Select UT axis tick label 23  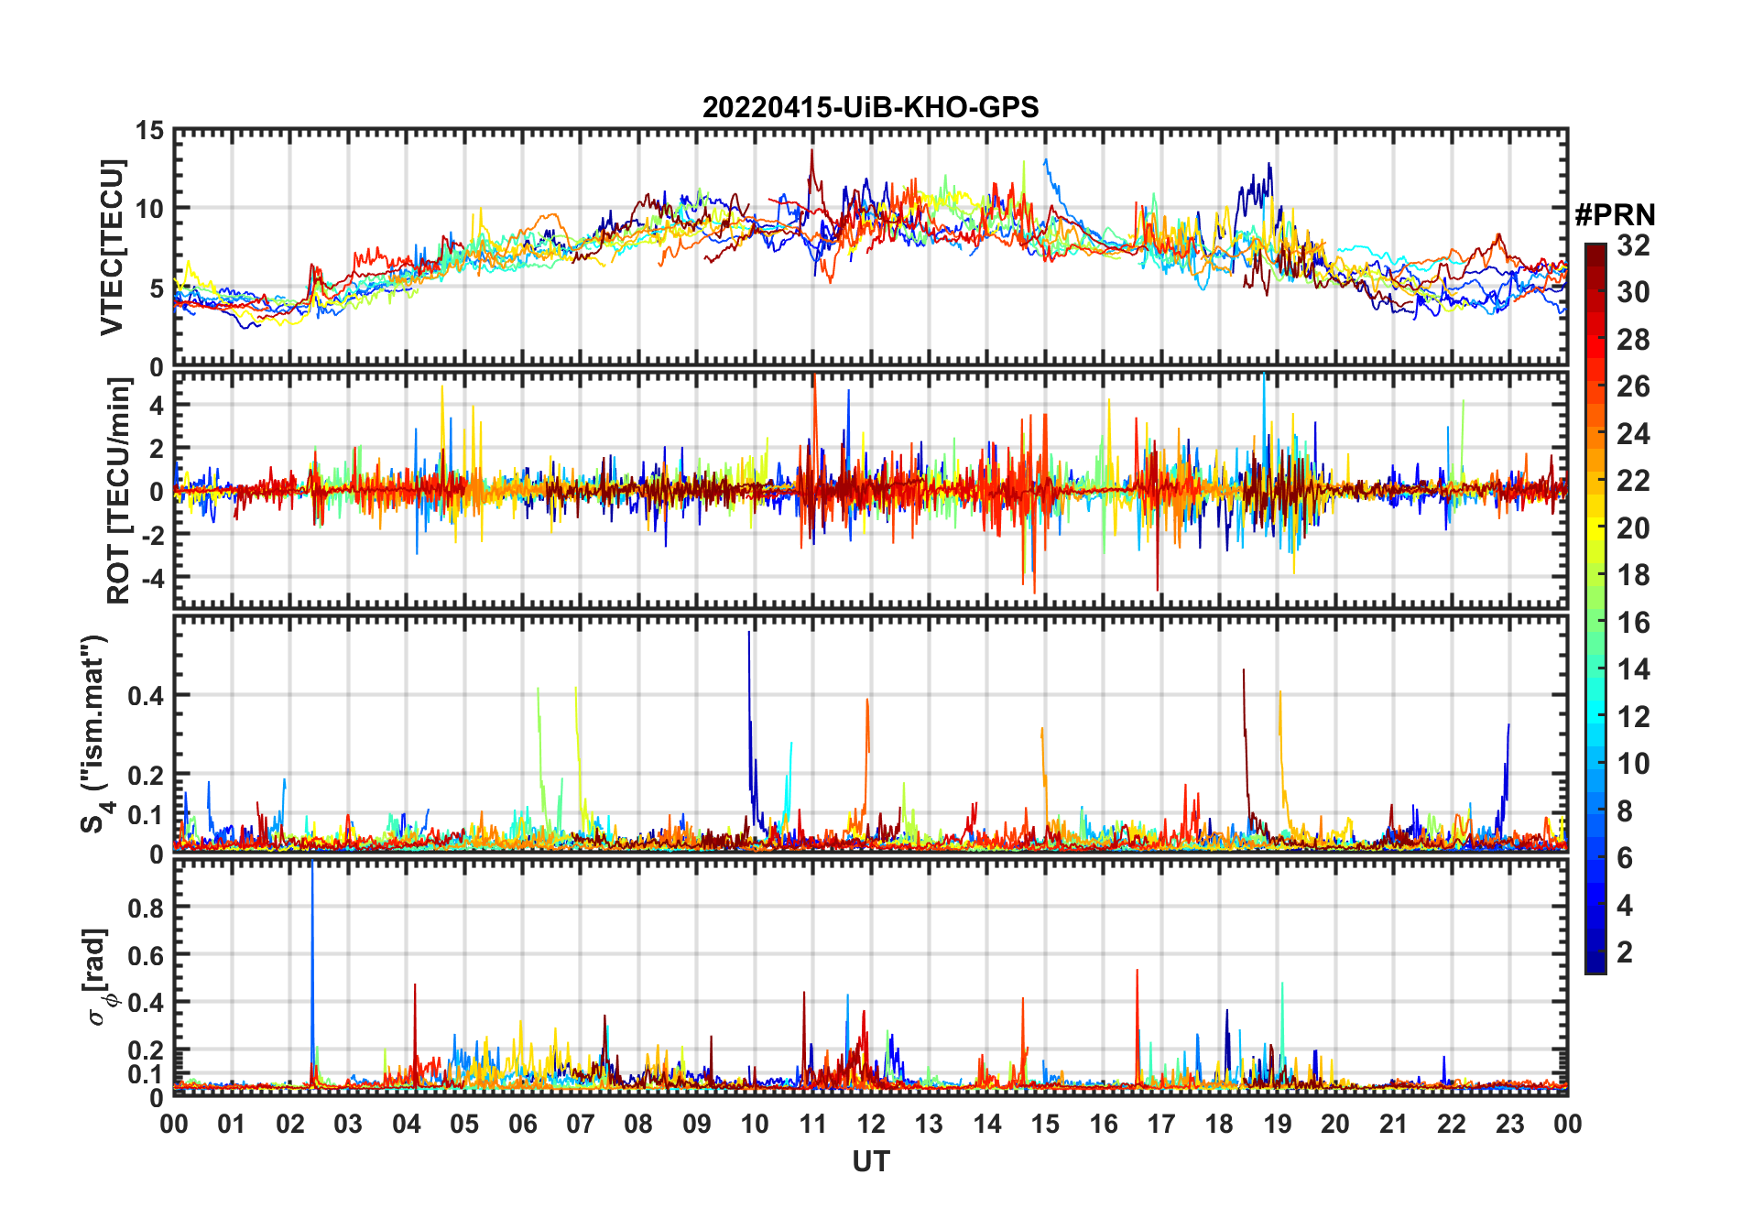click(1509, 1124)
